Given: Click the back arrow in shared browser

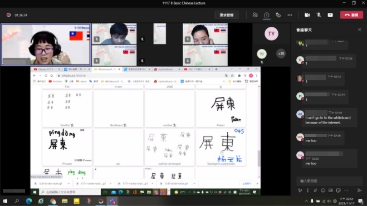Looking at the screenshot, I should pos(35,76).
